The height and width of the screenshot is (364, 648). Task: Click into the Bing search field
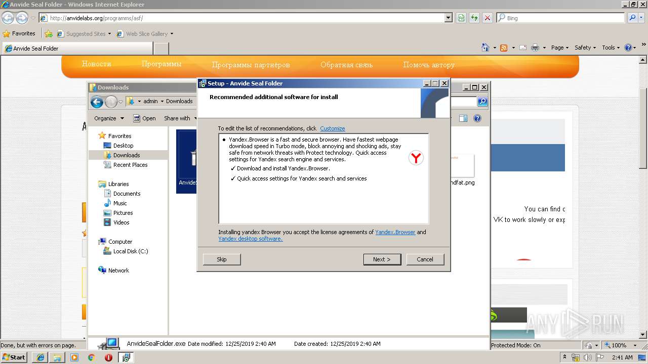tap(561, 18)
